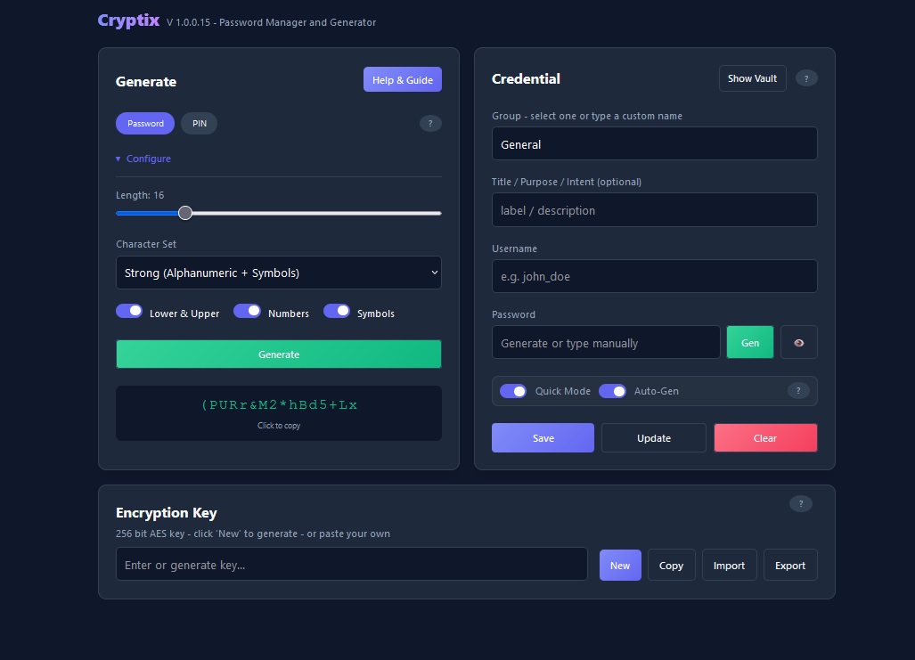Screen dimensions: 915x660
Task: Click the Username input field
Action: 654,276
